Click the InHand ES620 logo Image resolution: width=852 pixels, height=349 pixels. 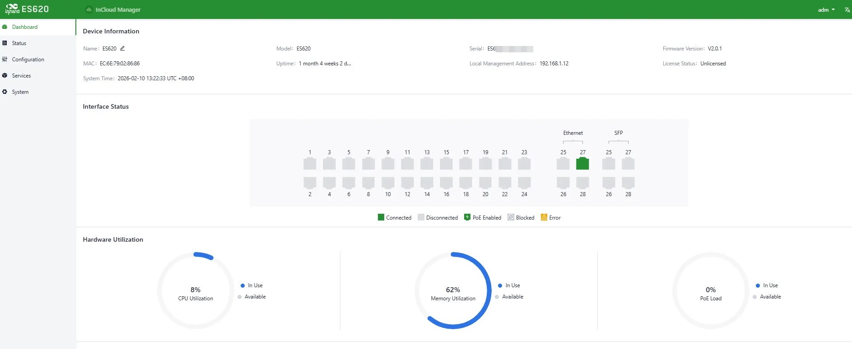[27, 9]
